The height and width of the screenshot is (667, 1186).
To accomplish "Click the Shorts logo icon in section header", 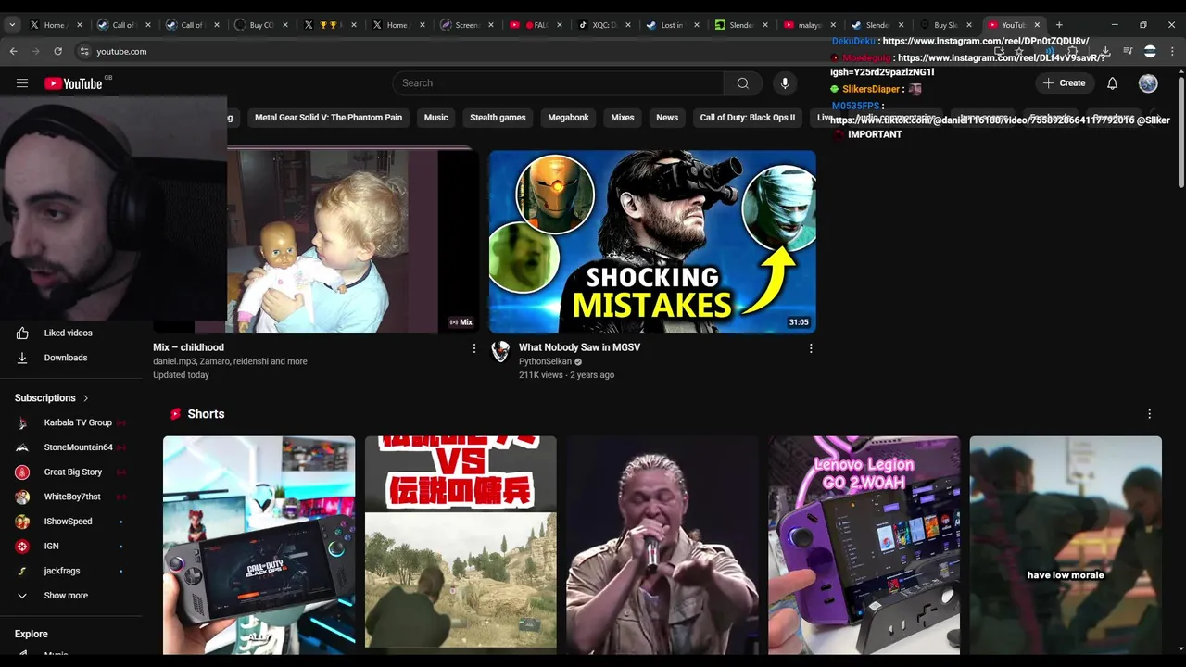I will [x=175, y=414].
